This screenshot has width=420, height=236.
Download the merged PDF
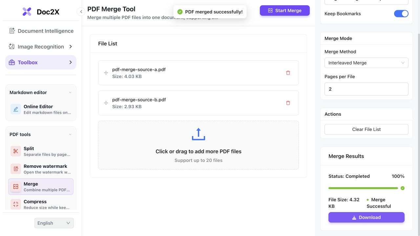point(367,217)
